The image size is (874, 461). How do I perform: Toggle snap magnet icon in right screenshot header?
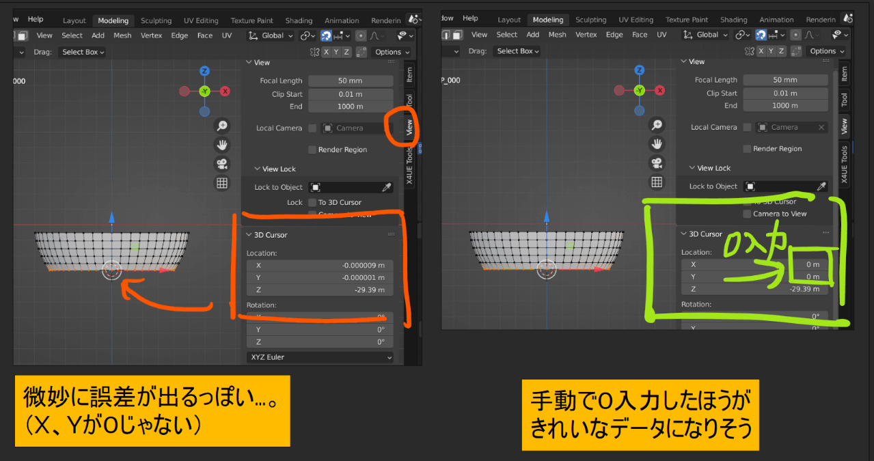(x=761, y=35)
